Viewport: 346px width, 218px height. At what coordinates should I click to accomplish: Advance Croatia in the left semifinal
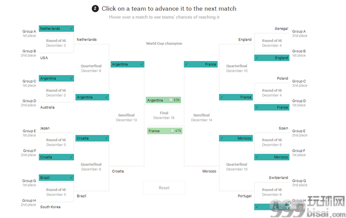(128, 171)
